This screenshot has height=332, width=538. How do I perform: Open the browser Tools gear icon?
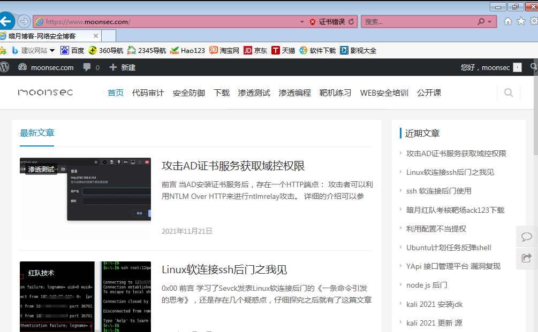click(x=534, y=21)
